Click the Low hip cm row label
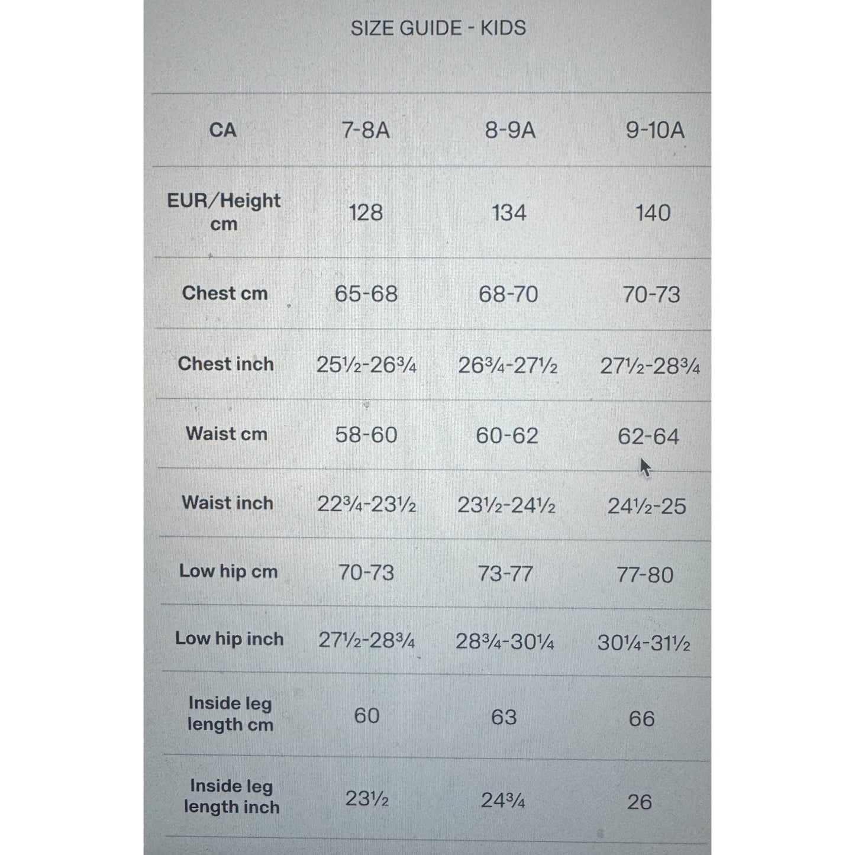The height and width of the screenshot is (855, 855). point(228,572)
